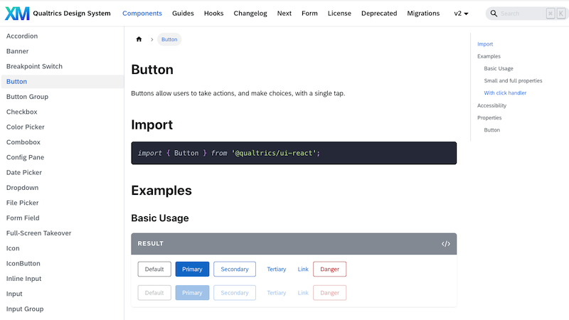
Task: Click the enabled Tertiary example button
Action: click(277, 270)
